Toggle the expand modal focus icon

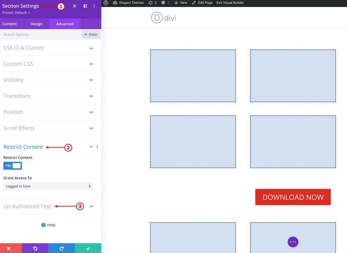[75, 6]
